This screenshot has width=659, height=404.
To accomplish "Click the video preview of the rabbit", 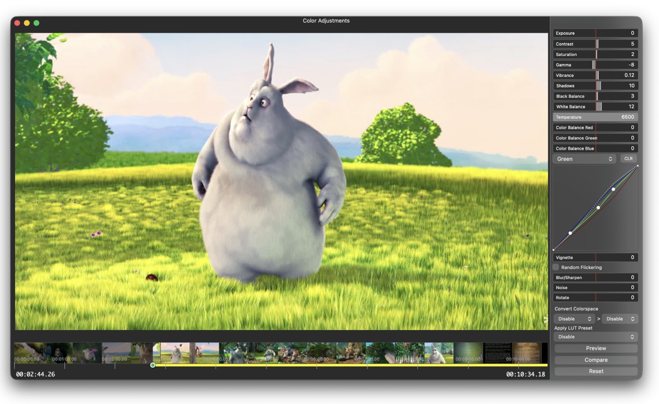I will pyautogui.click(x=281, y=181).
